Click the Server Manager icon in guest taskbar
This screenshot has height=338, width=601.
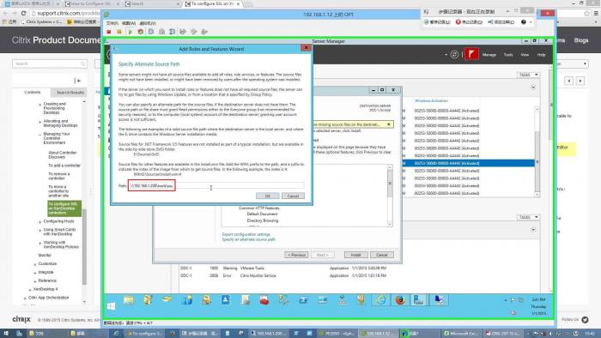pos(419,300)
